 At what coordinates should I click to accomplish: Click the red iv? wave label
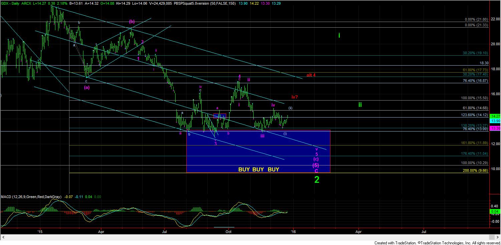(x=294, y=97)
